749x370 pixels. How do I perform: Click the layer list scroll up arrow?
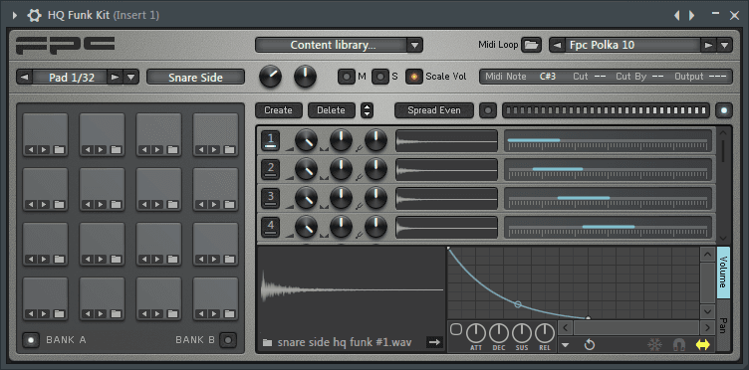[723, 133]
